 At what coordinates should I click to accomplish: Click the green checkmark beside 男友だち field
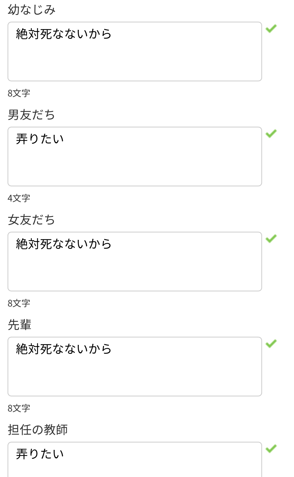click(271, 133)
